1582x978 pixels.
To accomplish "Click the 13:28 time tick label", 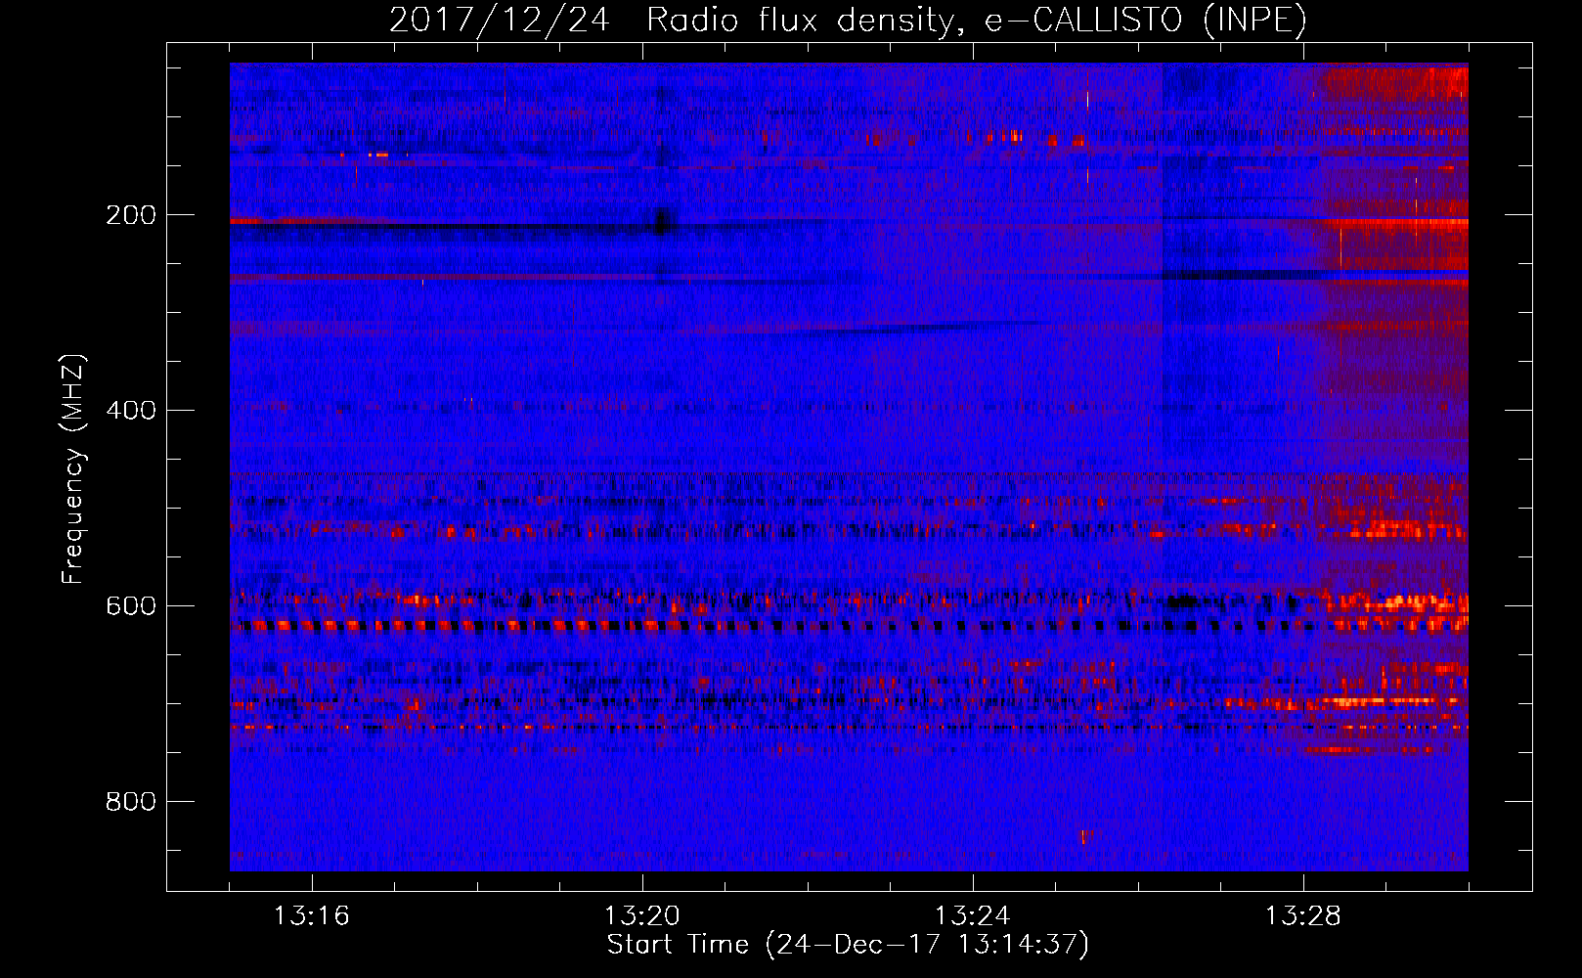I will tap(1303, 916).
